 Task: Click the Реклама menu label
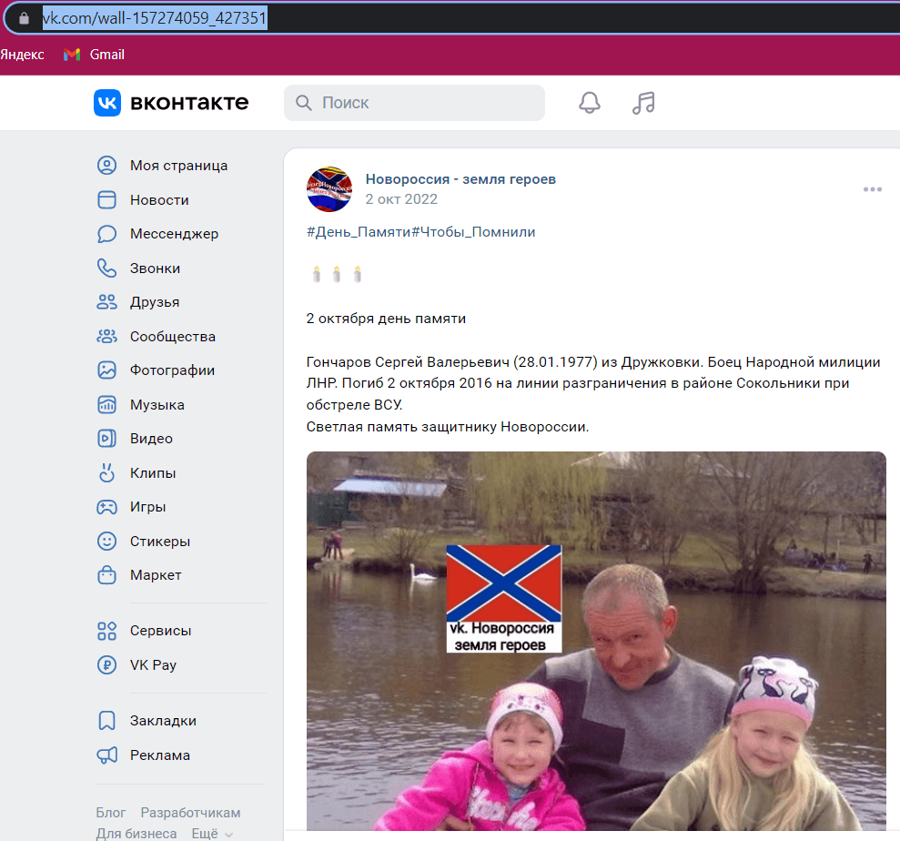point(159,755)
